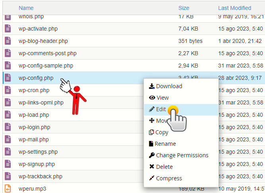Click the eye icon beside View
The height and width of the screenshot is (193, 265).
pos(151,98)
